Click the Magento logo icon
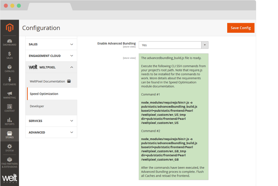The width and height of the screenshot is (278, 186). pos(10,28)
